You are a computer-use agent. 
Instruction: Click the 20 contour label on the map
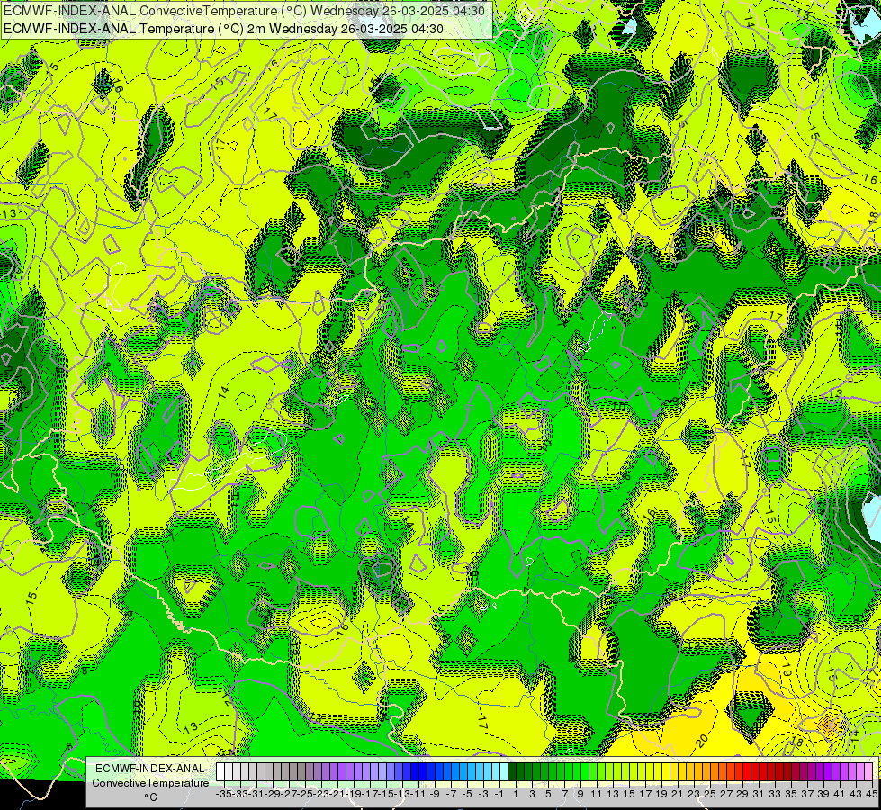[702, 741]
